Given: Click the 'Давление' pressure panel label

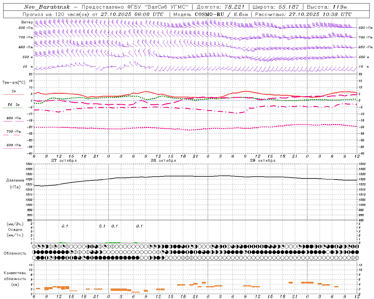Looking at the screenshot, I should click(15, 180).
